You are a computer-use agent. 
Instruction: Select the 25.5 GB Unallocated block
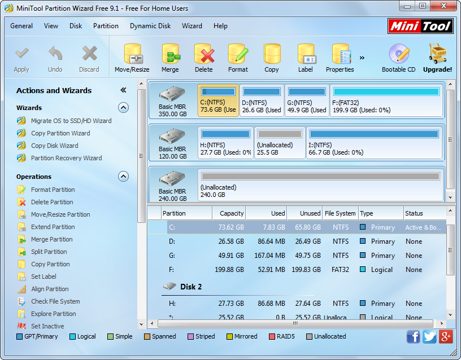280,143
